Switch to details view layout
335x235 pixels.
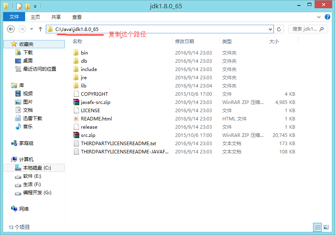[x=317, y=227]
